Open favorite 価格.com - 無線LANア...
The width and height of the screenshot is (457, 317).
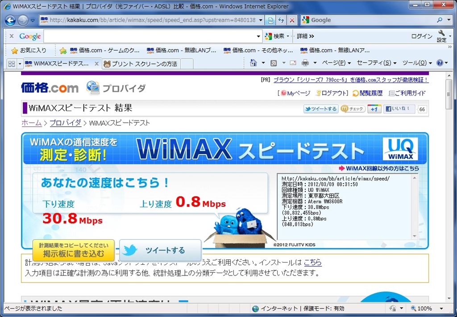335,50
